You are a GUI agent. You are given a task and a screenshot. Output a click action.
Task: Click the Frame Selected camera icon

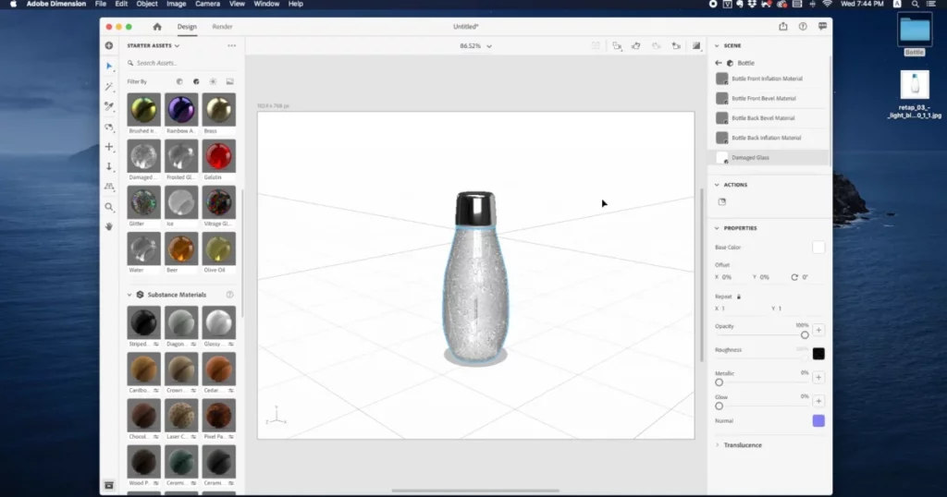(617, 46)
